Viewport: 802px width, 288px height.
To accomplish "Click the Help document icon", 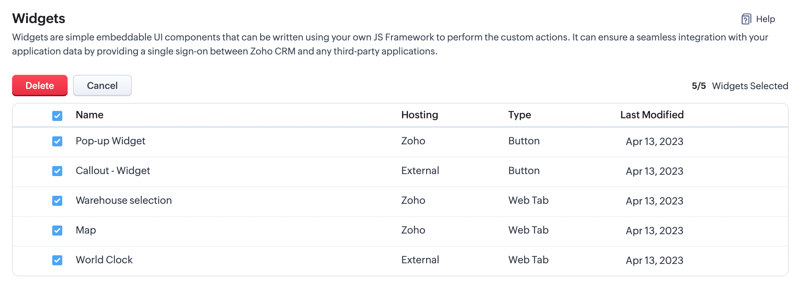I will point(746,19).
